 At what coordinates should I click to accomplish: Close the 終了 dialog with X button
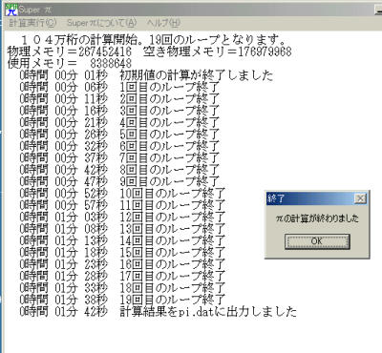(360, 198)
